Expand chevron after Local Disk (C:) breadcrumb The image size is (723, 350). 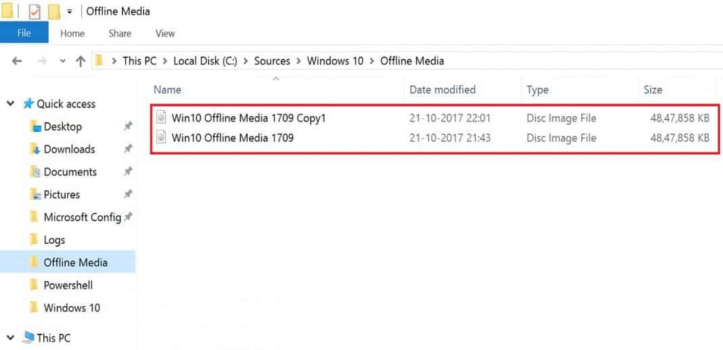246,61
